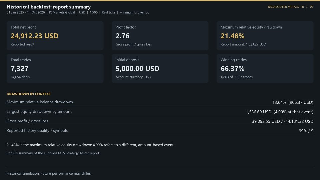320x180 pixels.
Task: Select '39,093.55 USD / -14,181.32 USD' value
Action: pyautogui.click(x=283, y=121)
